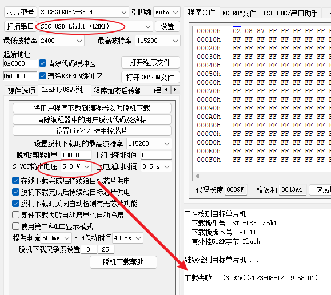This screenshot has width=331, height=295.
Task: Open the minimum baud rate 2400 dropdown
Action: coord(62,41)
